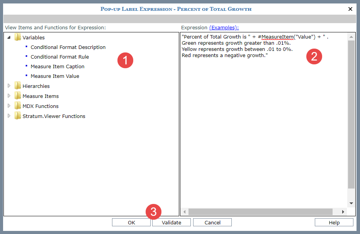Click the Hierarchies folder icon
Viewport: 360px width, 234px height.
(17, 86)
